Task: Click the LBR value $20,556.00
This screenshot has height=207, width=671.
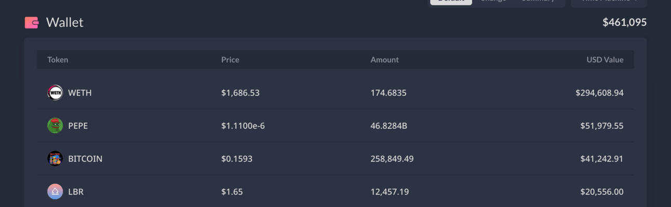Action: (602, 192)
